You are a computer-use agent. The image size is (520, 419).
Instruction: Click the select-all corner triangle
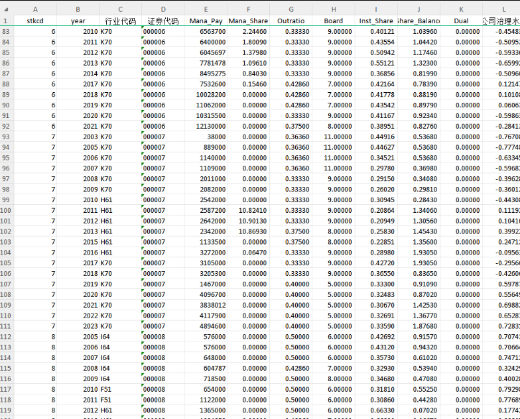coord(6,9)
